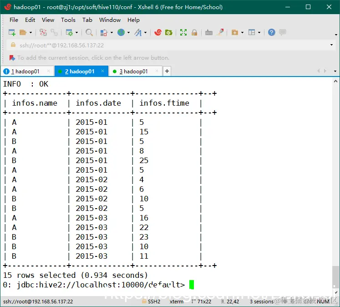Open the Tools menu
This screenshot has height=307, width=340.
(x=68, y=20)
